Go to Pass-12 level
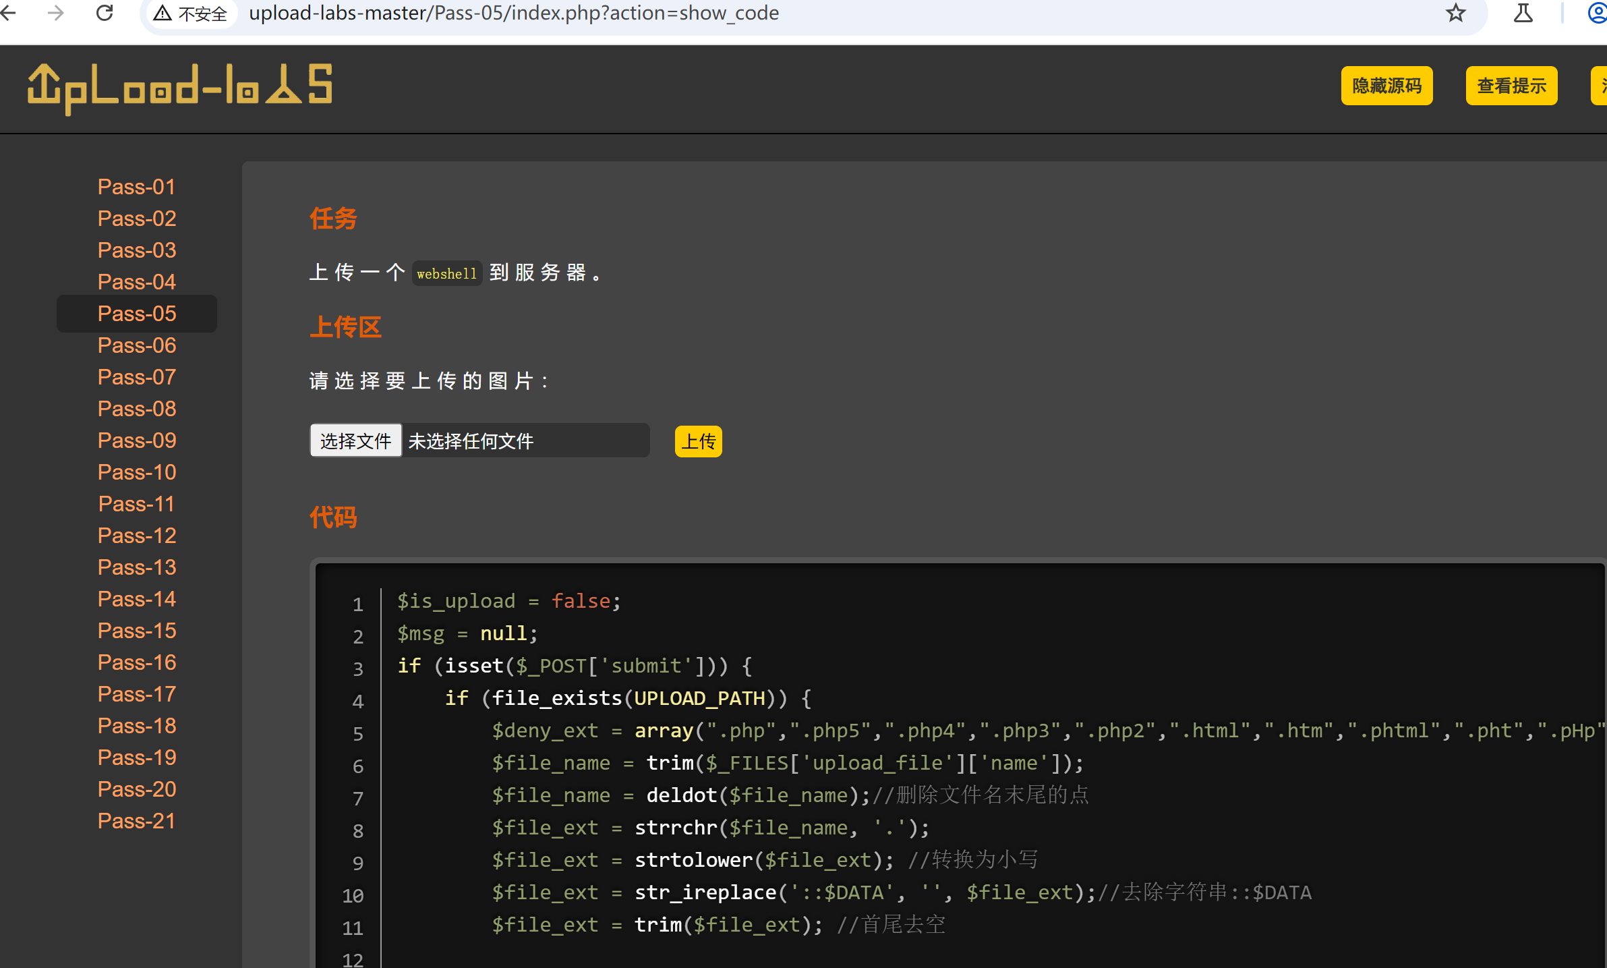Viewport: 1607px width, 968px height. click(x=137, y=536)
